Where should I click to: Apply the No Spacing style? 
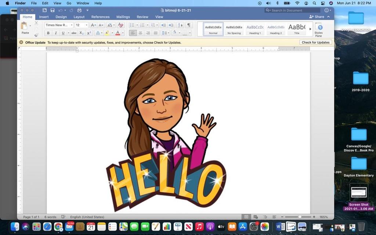click(234, 29)
